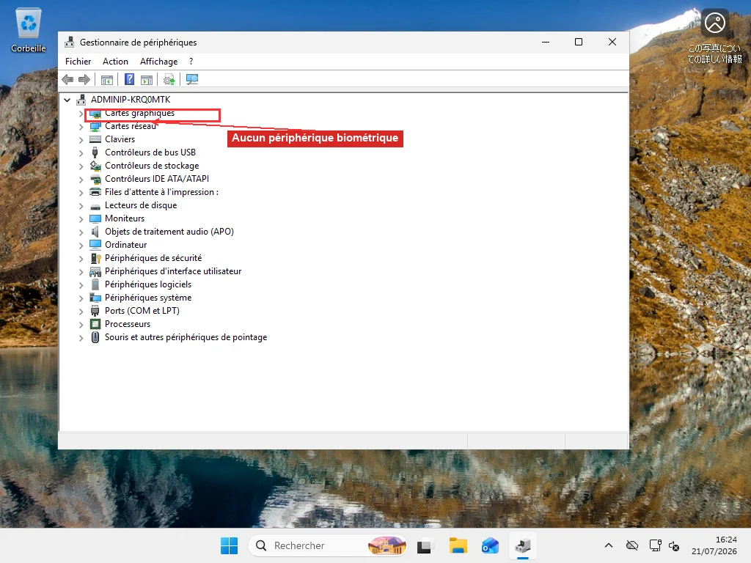Click the cloud sync tray icon

click(x=632, y=545)
